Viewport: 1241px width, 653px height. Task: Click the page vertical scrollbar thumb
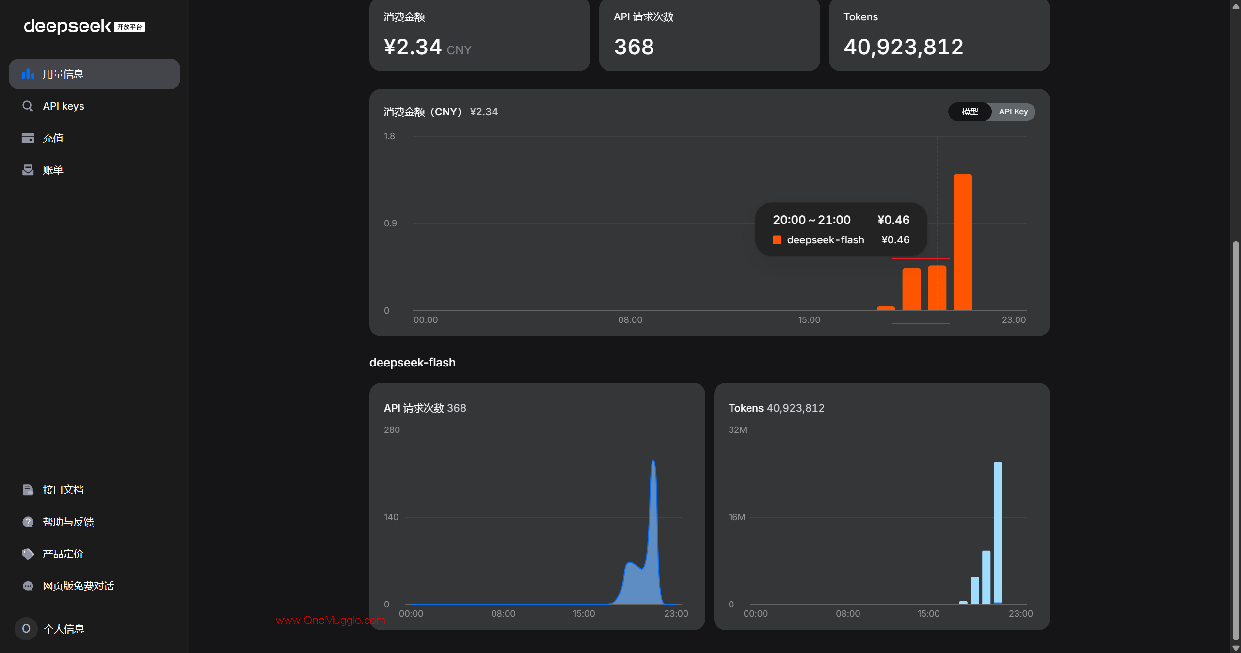[x=1236, y=441]
